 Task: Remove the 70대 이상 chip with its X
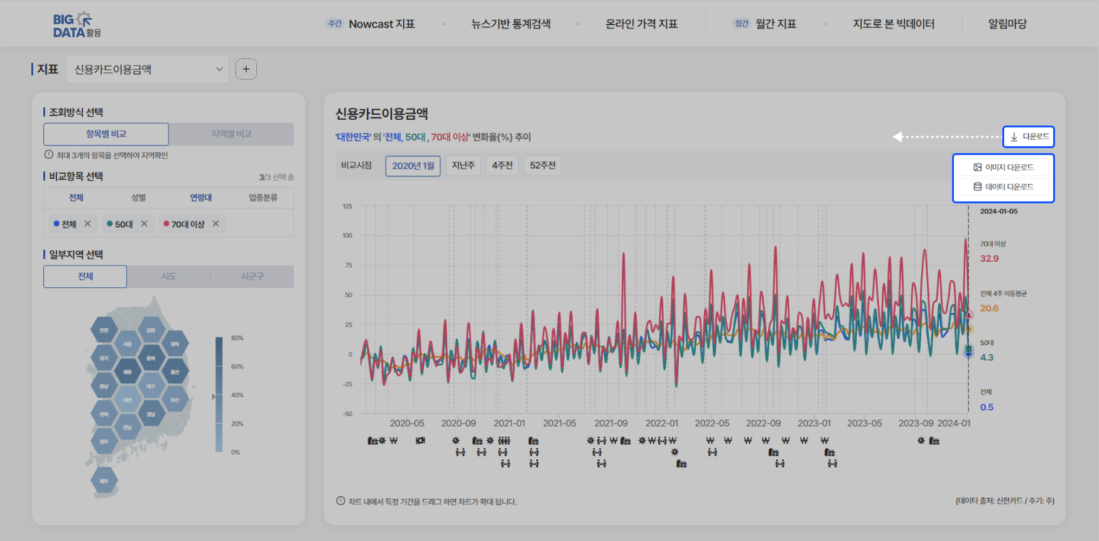tap(215, 223)
